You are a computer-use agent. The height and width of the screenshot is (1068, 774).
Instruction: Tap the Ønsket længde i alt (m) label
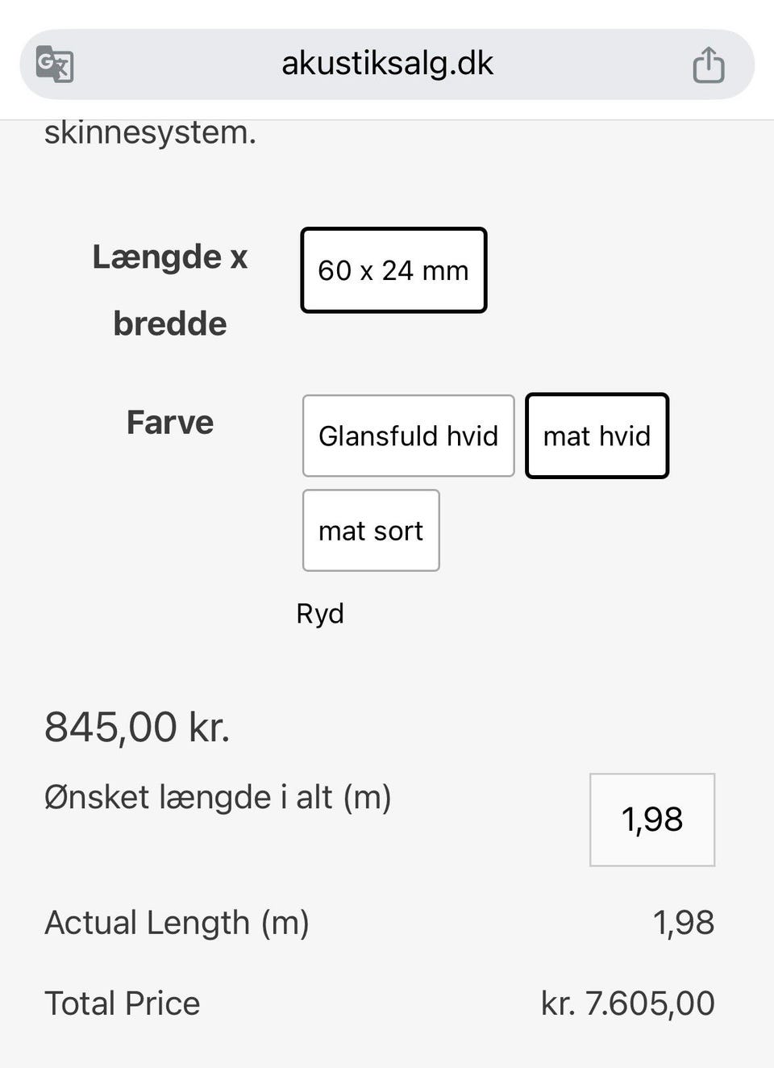click(x=218, y=798)
